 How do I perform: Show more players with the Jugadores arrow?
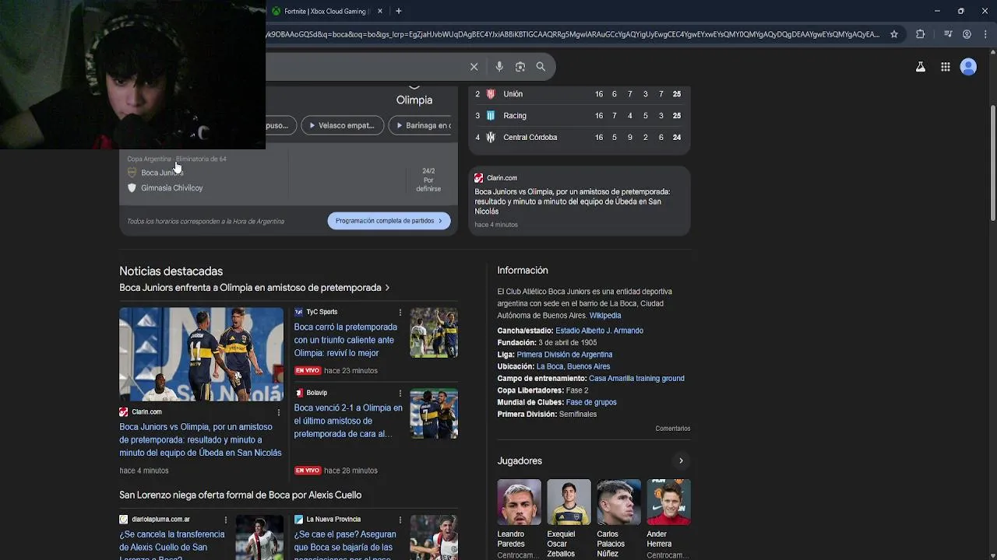coord(681,461)
